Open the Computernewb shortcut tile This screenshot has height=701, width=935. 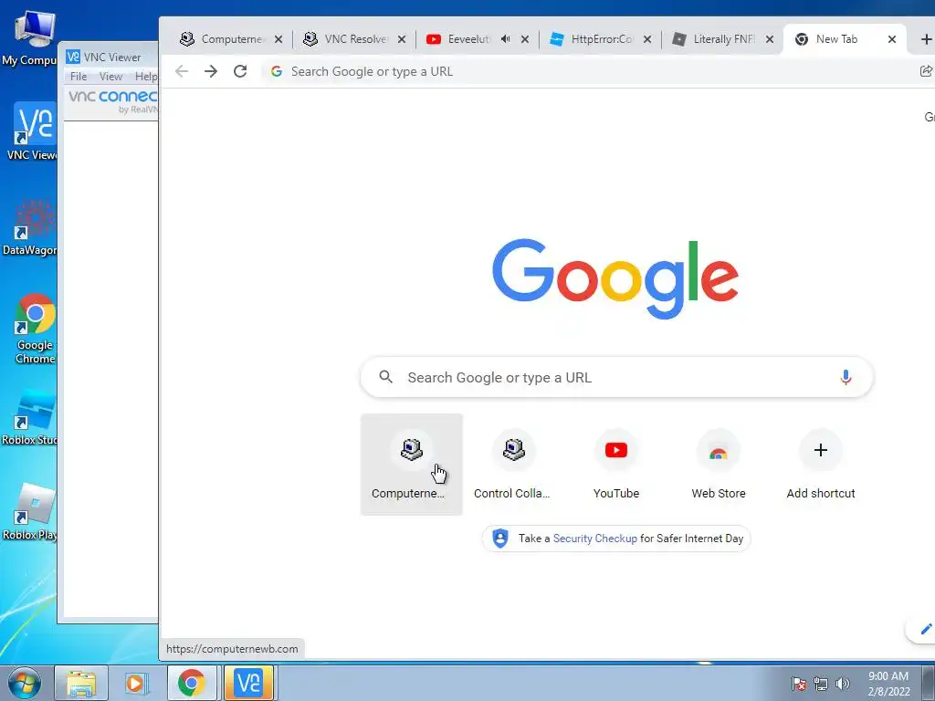click(412, 465)
